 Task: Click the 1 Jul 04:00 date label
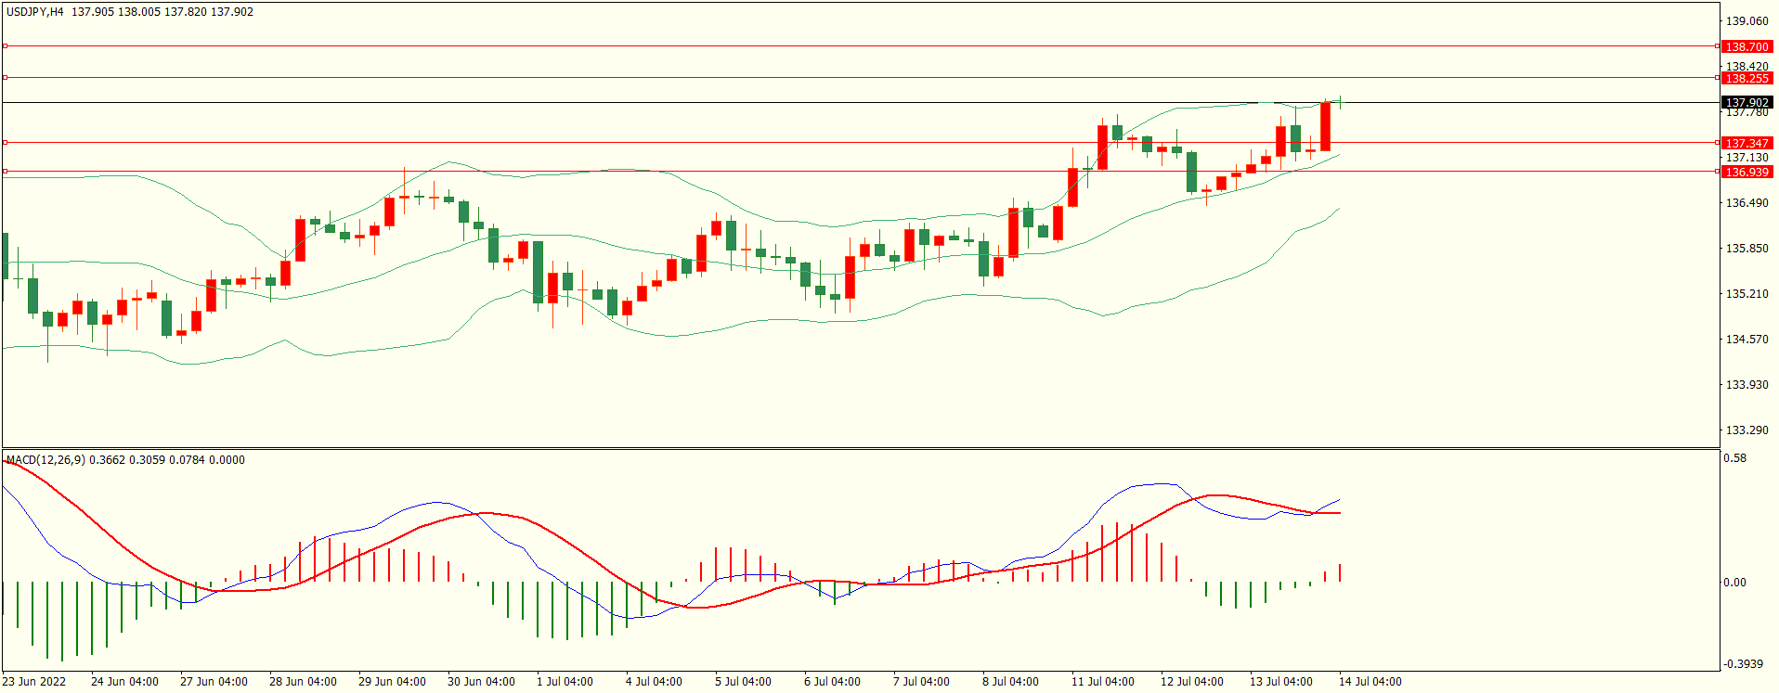click(x=565, y=682)
